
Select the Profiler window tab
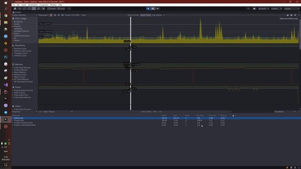(17, 12)
